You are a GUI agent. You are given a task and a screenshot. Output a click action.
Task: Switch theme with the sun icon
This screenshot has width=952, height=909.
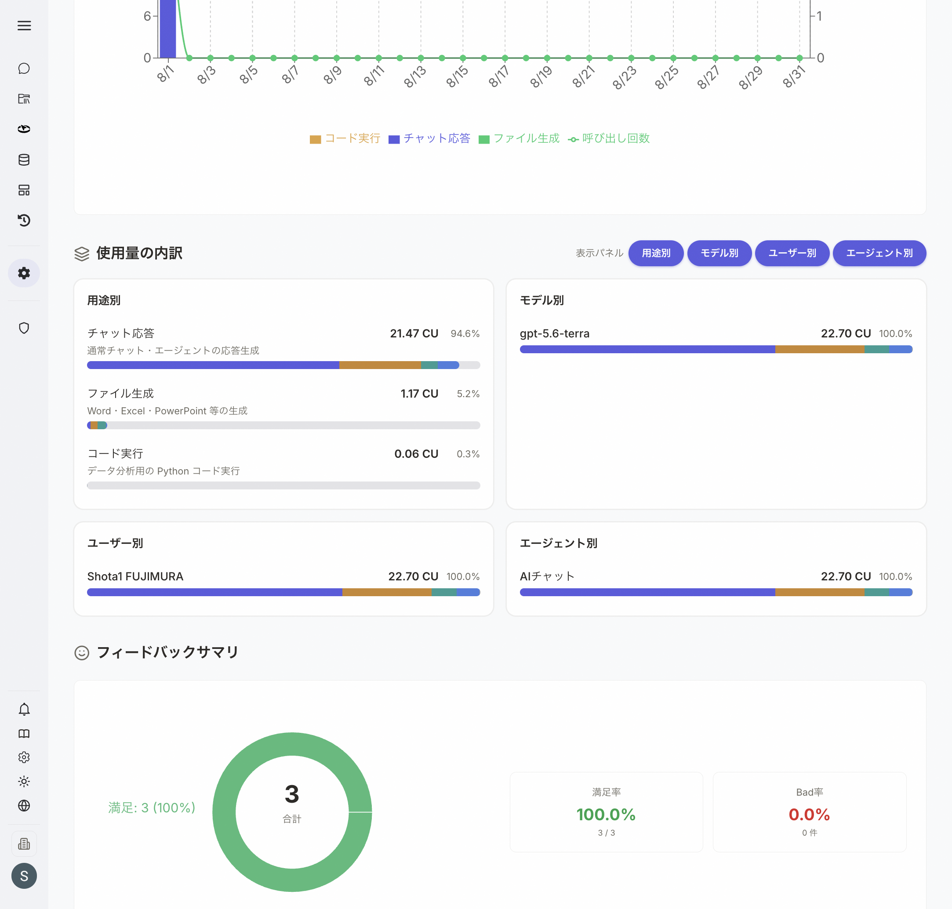(x=24, y=781)
